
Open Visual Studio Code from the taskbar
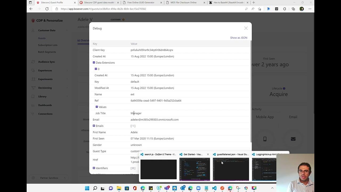click(x=214, y=188)
